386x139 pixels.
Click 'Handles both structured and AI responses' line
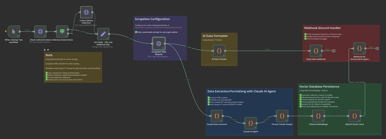point(322,36)
